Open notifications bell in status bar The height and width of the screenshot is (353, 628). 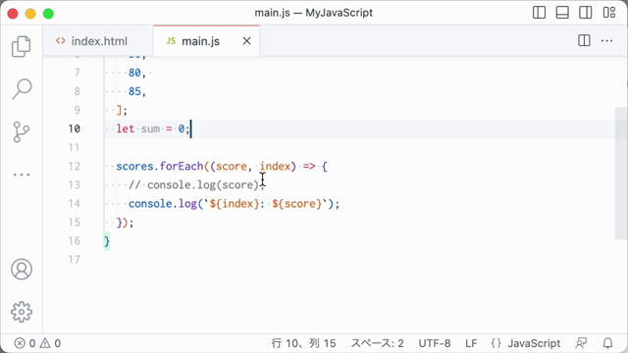(x=607, y=343)
